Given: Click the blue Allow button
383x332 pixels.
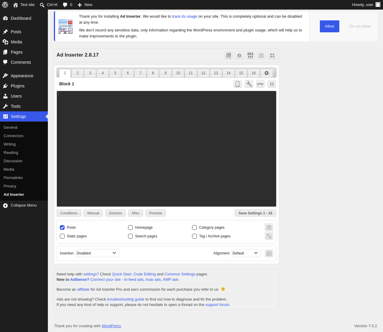Looking at the screenshot, I should click(329, 26).
